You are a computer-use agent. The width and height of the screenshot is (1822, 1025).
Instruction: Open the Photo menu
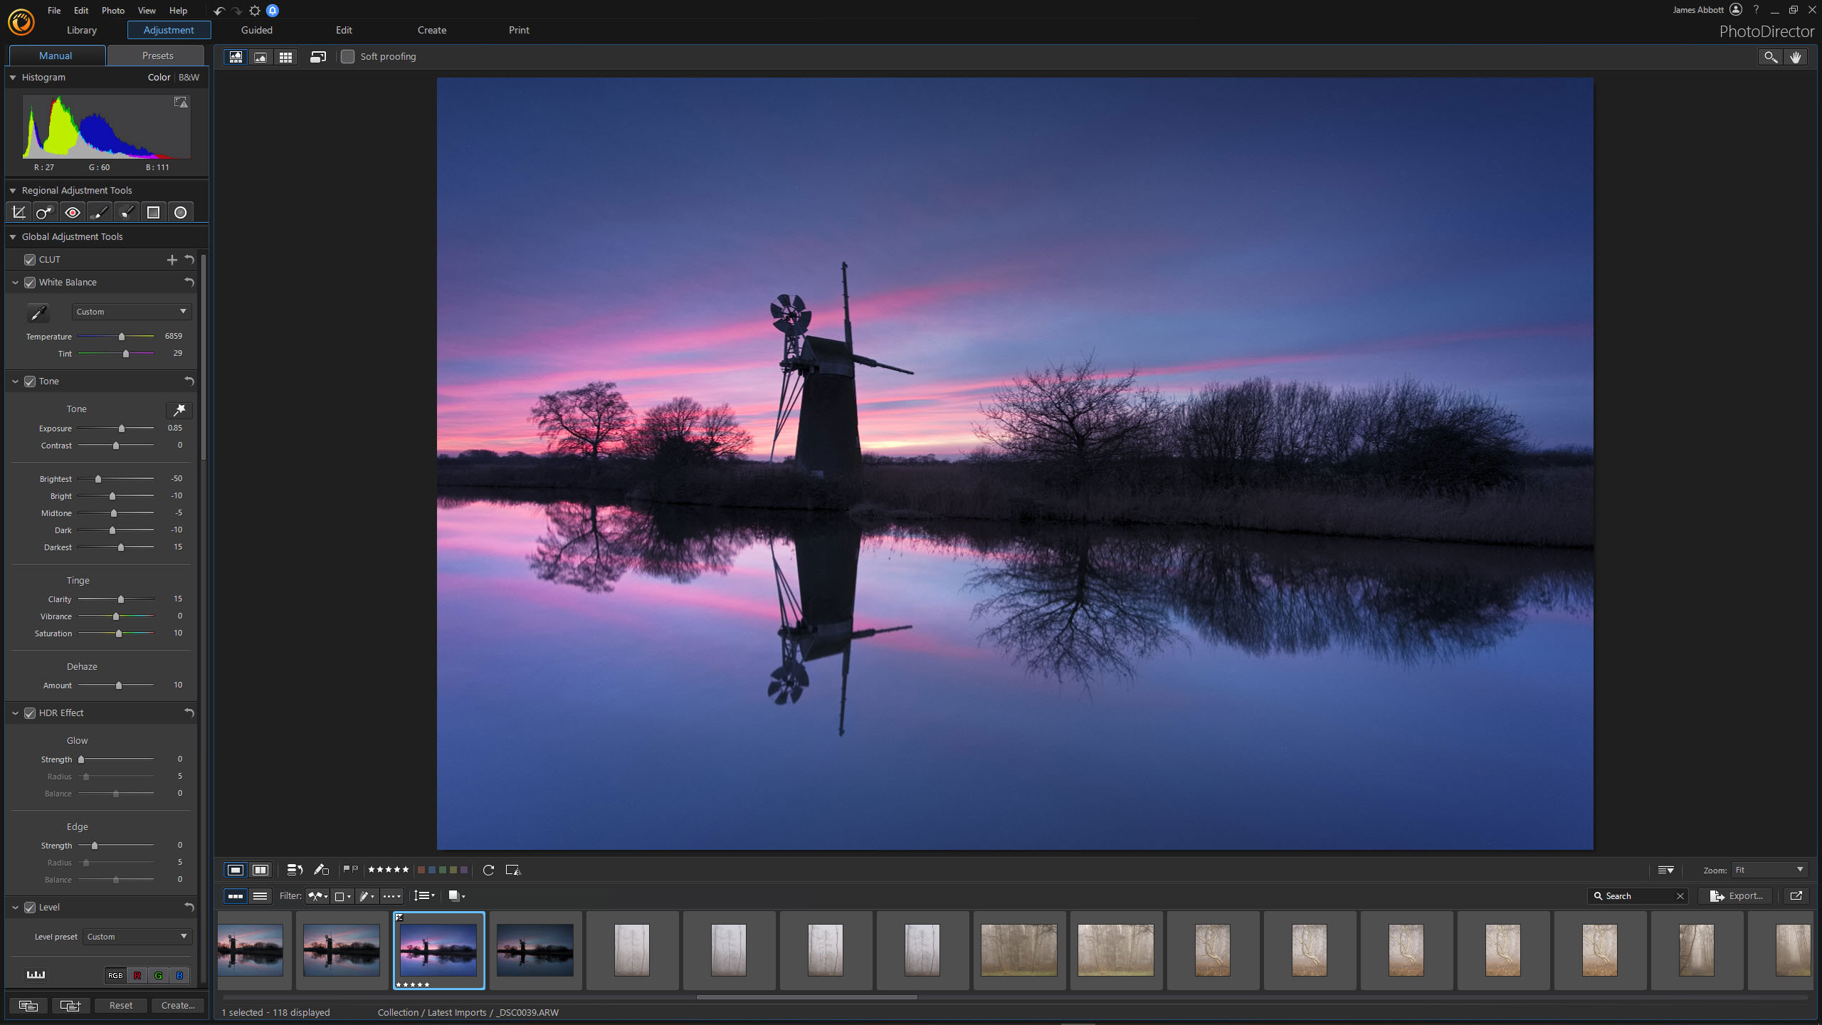(x=112, y=10)
